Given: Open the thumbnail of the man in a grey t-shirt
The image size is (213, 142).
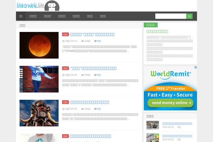Looking at the screenshot, I should coord(39,138).
